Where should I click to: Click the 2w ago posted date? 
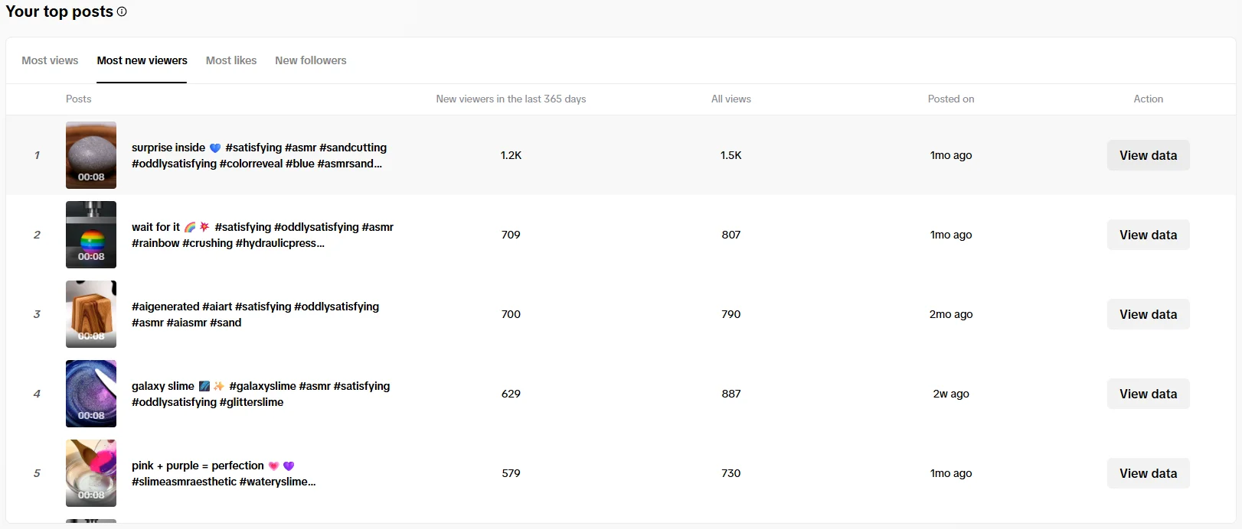(x=951, y=394)
